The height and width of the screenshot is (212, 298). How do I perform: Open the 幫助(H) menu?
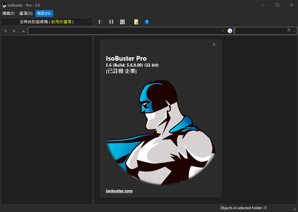pyautogui.click(x=44, y=13)
